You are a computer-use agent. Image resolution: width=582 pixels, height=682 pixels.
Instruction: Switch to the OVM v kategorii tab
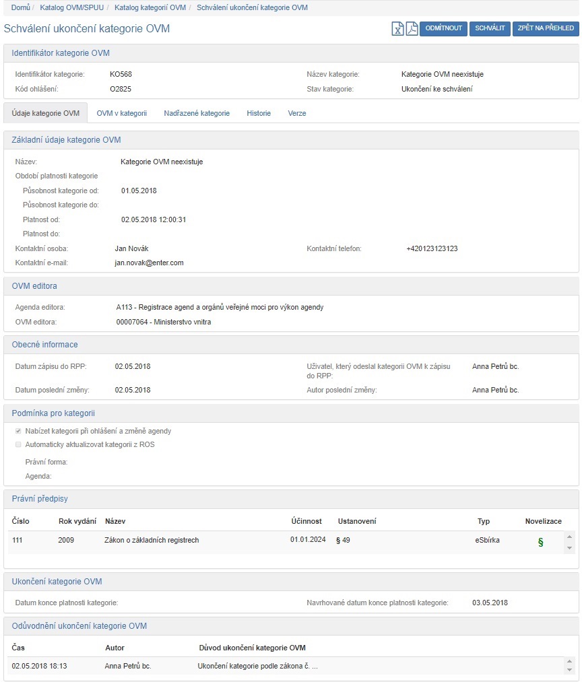tap(121, 113)
